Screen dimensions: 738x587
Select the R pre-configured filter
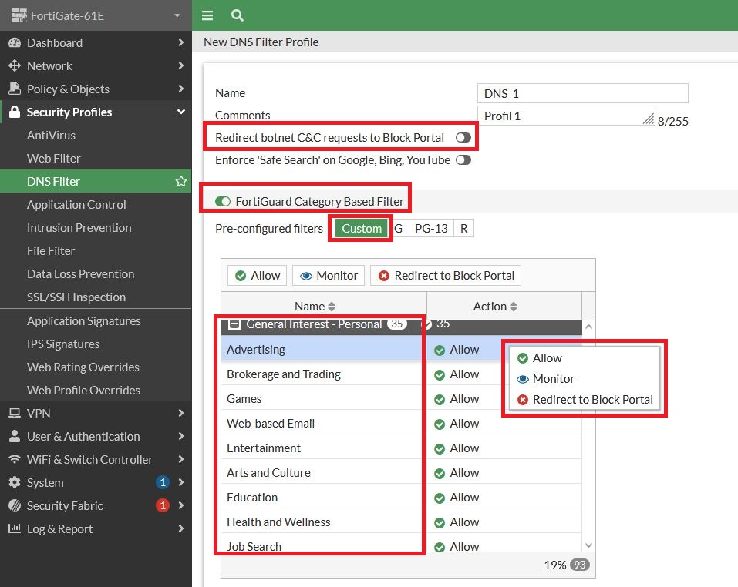(x=464, y=229)
